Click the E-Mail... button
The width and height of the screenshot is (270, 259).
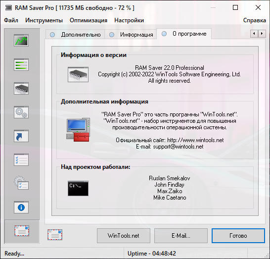[x=181, y=236]
